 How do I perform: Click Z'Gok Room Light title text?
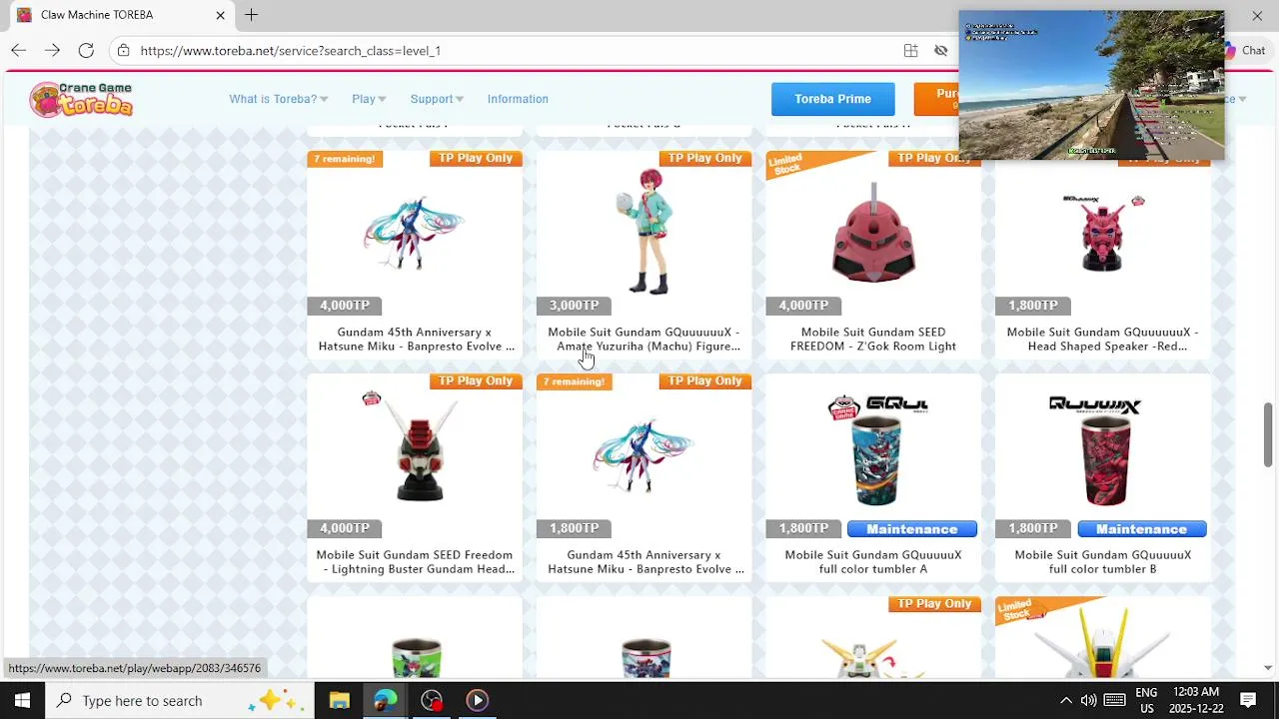[873, 340]
